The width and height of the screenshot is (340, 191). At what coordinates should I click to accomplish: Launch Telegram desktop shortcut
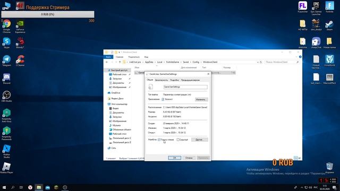[6, 60]
